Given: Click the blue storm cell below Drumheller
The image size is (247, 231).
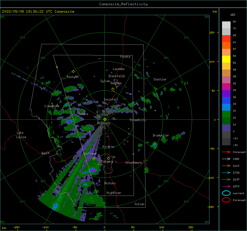Looking at the screenshot, I should point(155,144).
